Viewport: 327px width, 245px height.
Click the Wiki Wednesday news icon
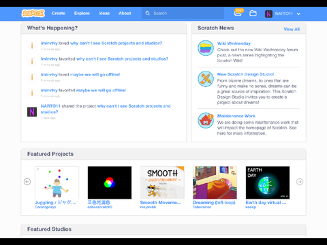206,48
